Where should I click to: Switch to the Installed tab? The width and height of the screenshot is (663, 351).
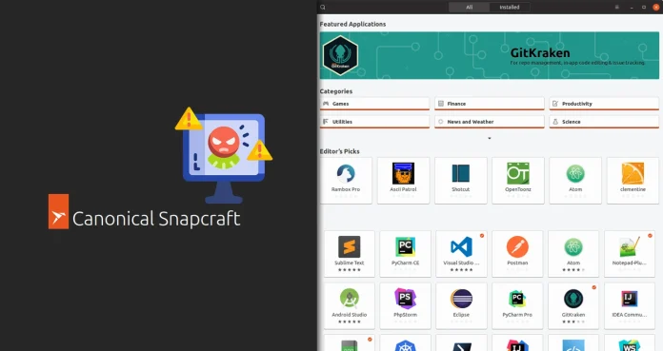point(510,8)
